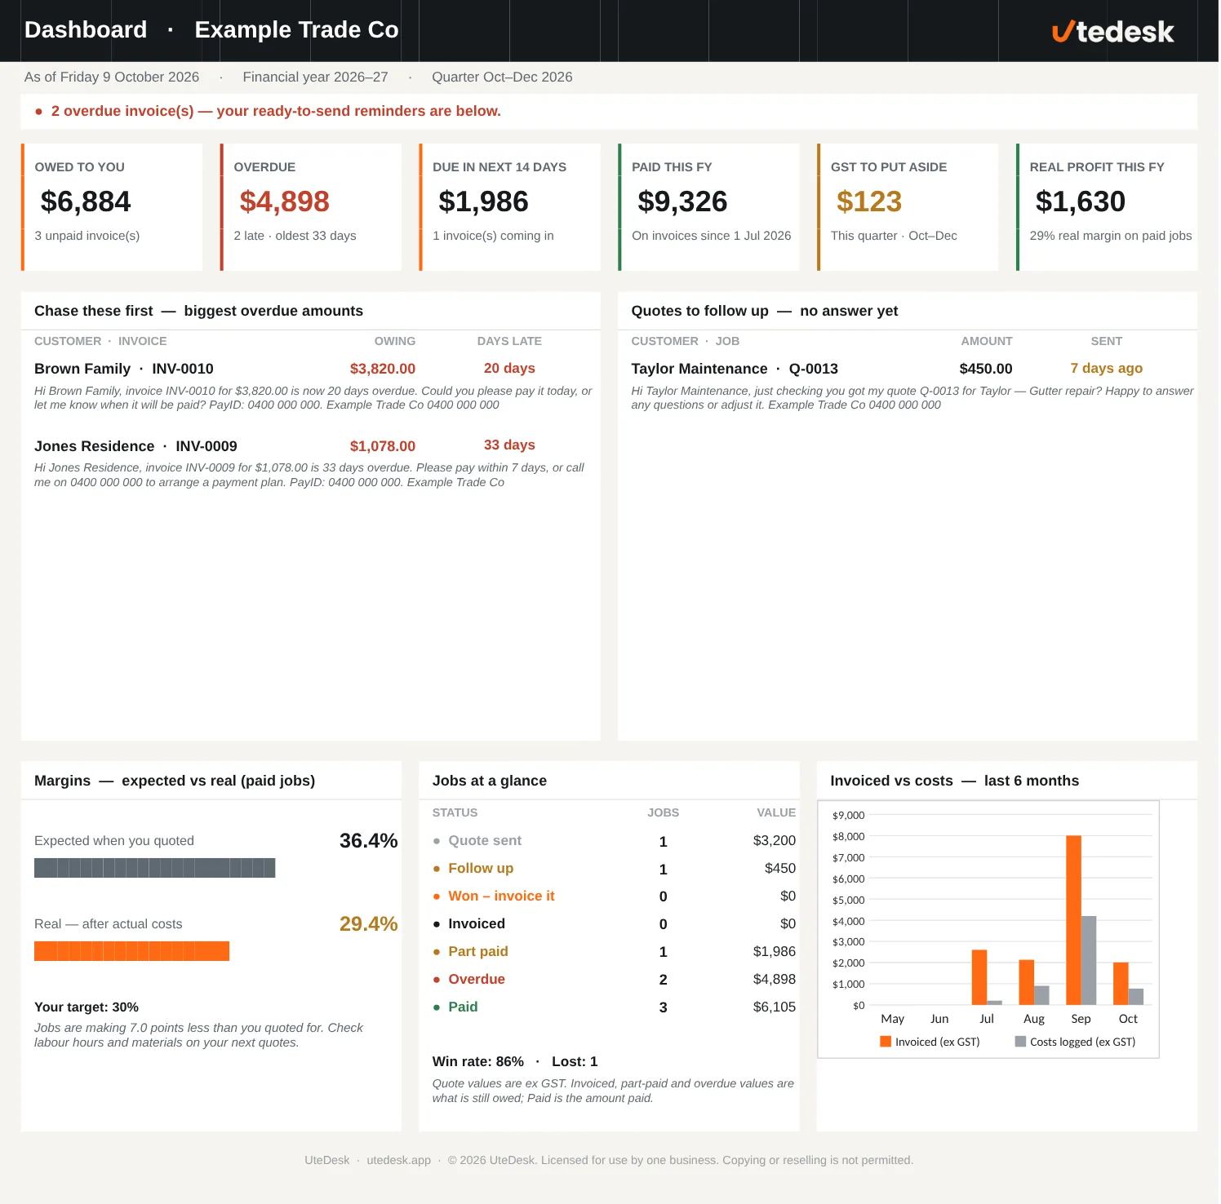1221x1204 pixels.
Task: Click the Quotes to follow up heading
Action: (x=764, y=312)
